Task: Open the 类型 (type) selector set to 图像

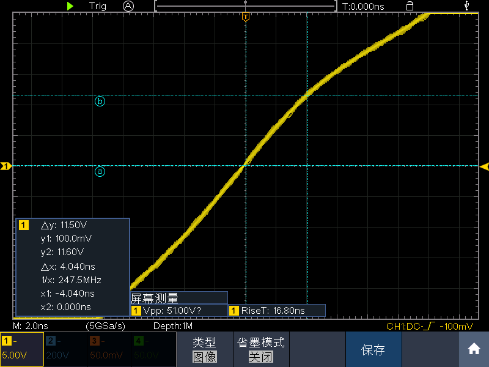Action: click(x=204, y=349)
